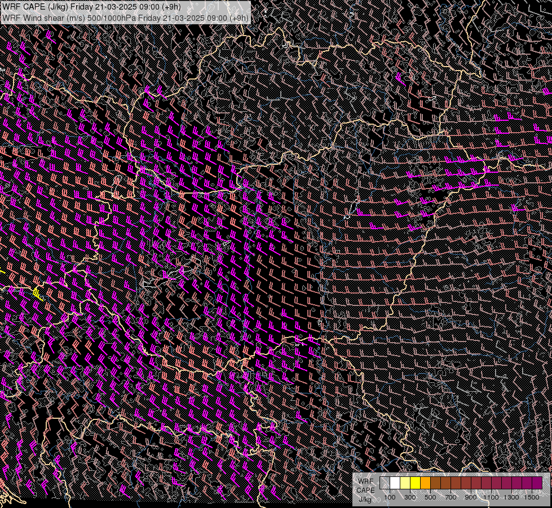
Task: Click the 100 legend value
Action: tap(390, 497)
